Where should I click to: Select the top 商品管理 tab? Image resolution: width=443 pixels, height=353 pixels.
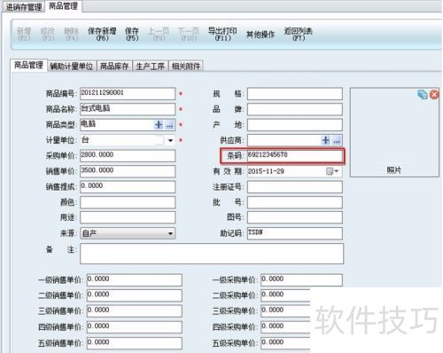pos(63,6)
